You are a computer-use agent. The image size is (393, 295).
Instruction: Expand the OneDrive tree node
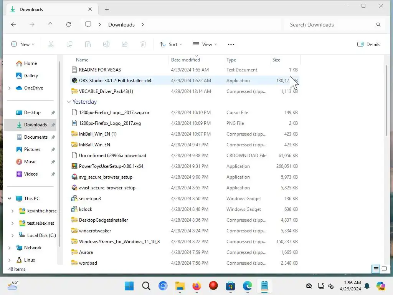10,88
